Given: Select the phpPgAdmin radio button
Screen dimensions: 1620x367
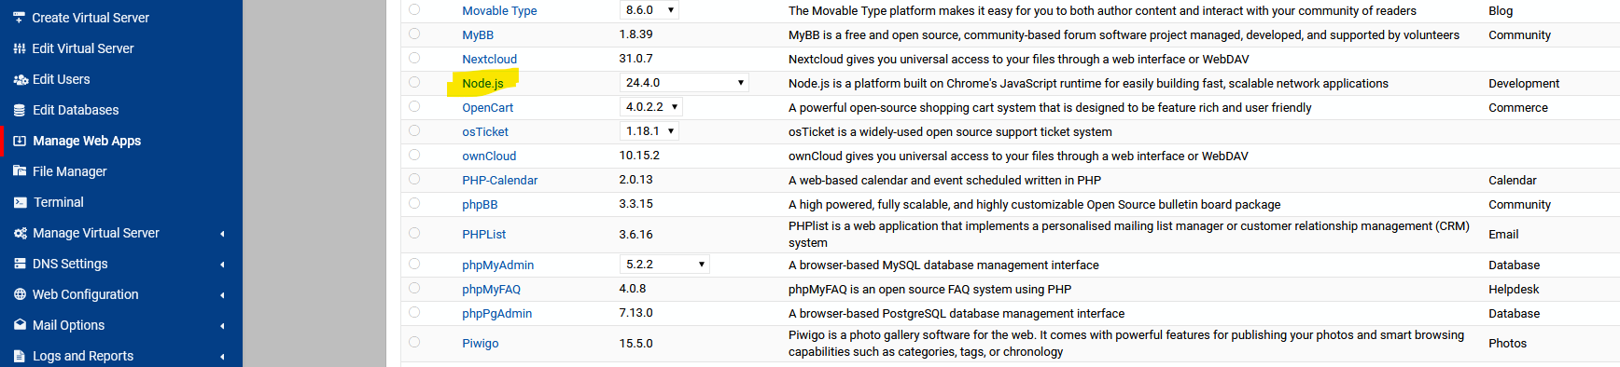Looking at the screenshot, I should (414, 312).
